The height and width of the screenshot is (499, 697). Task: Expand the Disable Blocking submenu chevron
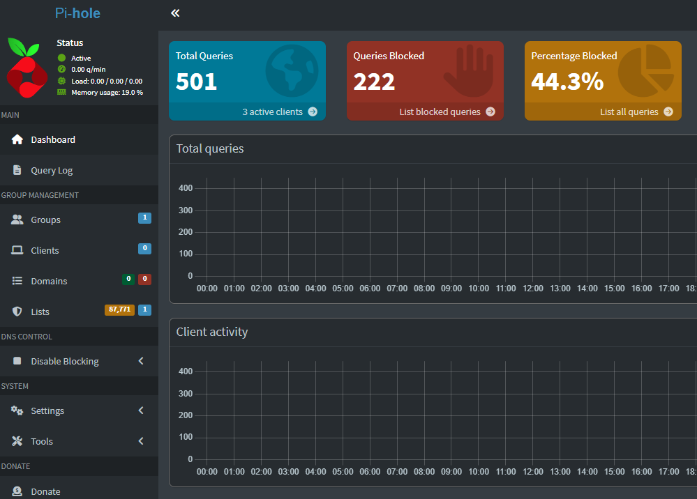[141, 361]
